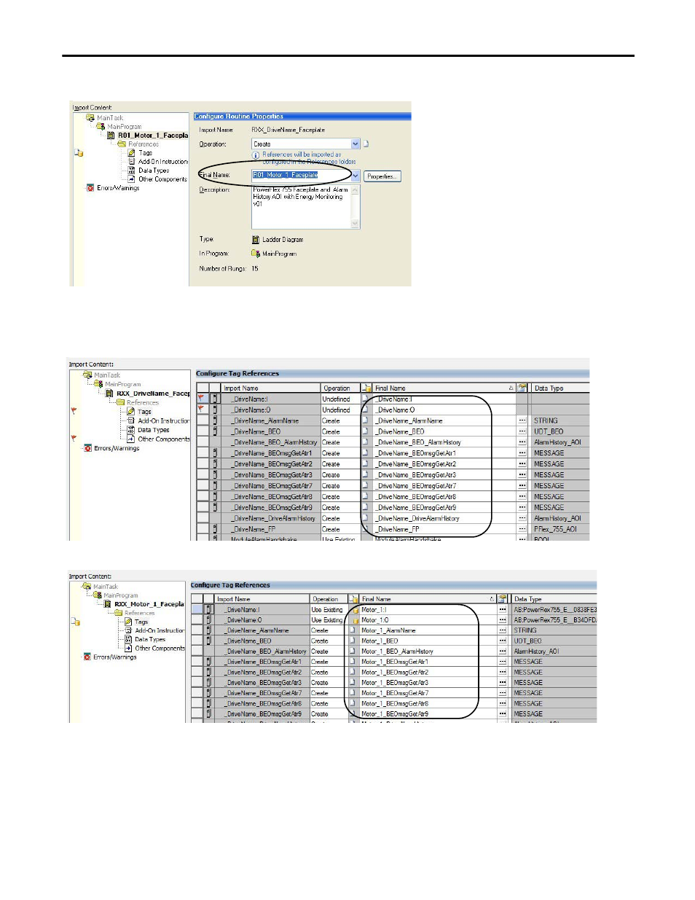Click References folder in top tree
695x900 pixels.
(x=144, y=144)
